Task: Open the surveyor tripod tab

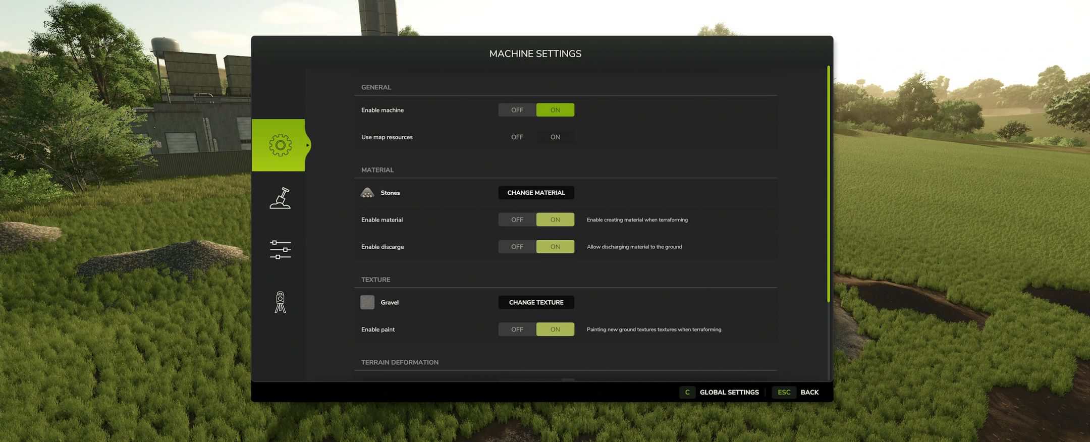Action: click(x=280, y=302)
